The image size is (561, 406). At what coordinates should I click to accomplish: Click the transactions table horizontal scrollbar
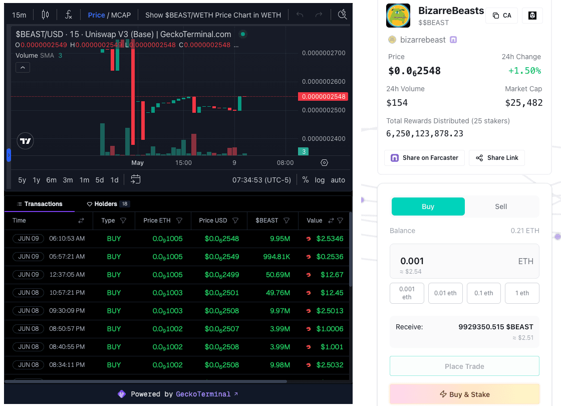pos(146,381)
